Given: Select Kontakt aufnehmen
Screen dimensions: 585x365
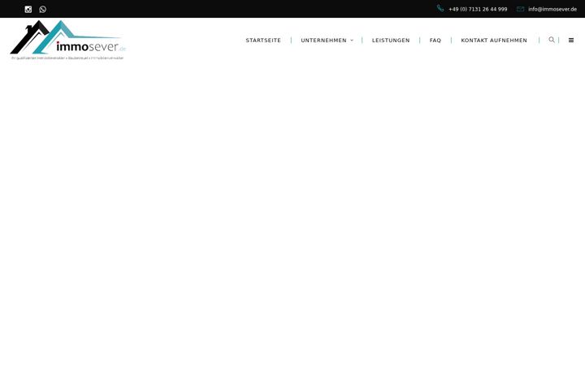Looking at the screenshot, I should pos(494,41).
